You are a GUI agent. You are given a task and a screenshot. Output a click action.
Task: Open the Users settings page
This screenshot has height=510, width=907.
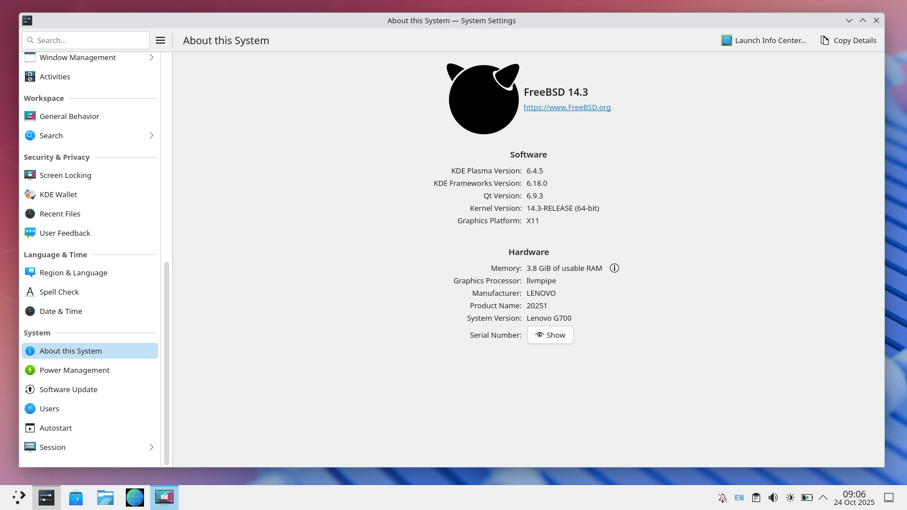click(x=49, y=409)
